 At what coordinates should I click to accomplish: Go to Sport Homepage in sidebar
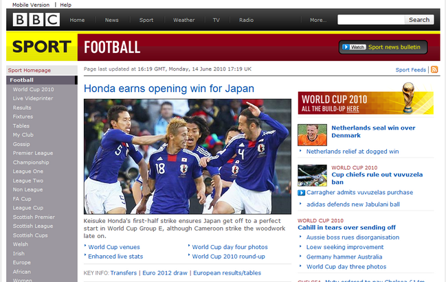pos(30,70)
